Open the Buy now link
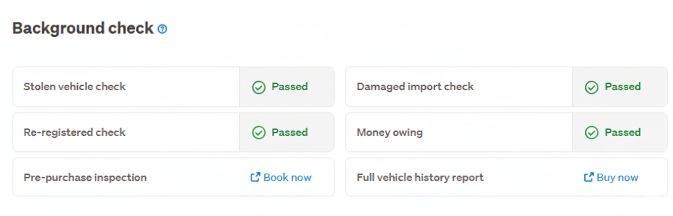Image resolution: width=673 pixels, height=216 pixels. [x=617, y=177]
